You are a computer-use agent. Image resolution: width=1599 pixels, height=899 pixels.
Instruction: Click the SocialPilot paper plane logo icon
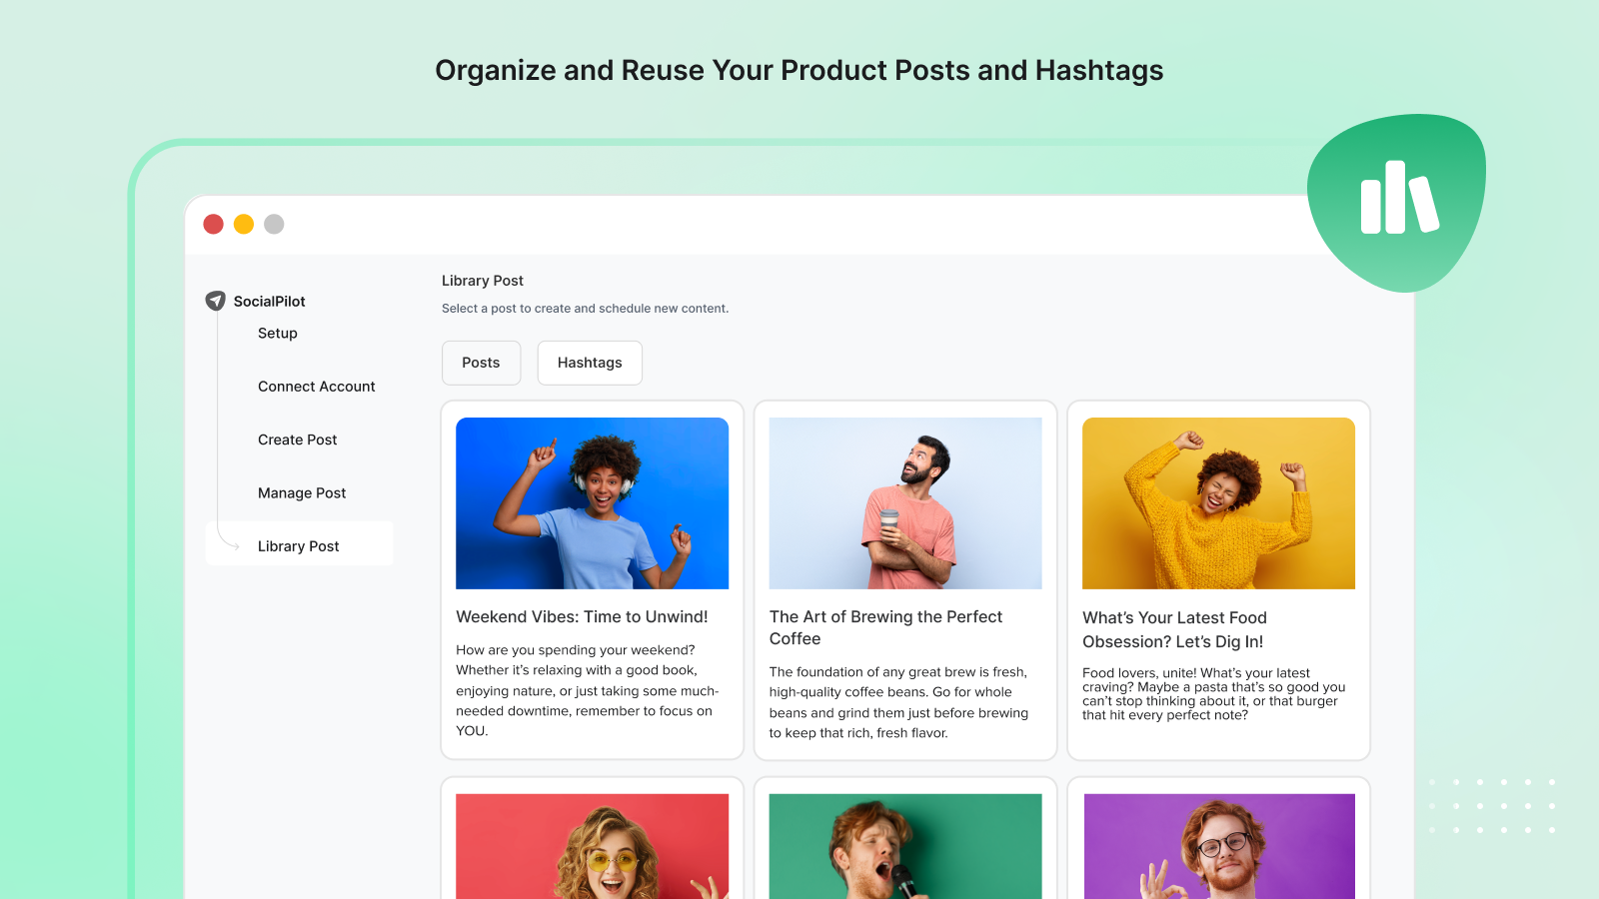[215, 300]
